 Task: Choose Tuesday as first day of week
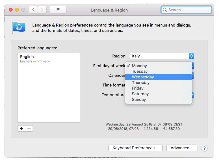pyautogui.click(x=140, y=72)
